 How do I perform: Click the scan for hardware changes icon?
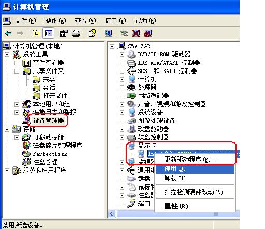pyautogui.click(x=124, y=33)
